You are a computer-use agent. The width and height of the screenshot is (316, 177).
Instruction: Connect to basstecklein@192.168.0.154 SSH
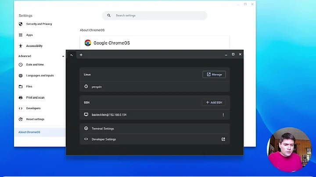154,115
